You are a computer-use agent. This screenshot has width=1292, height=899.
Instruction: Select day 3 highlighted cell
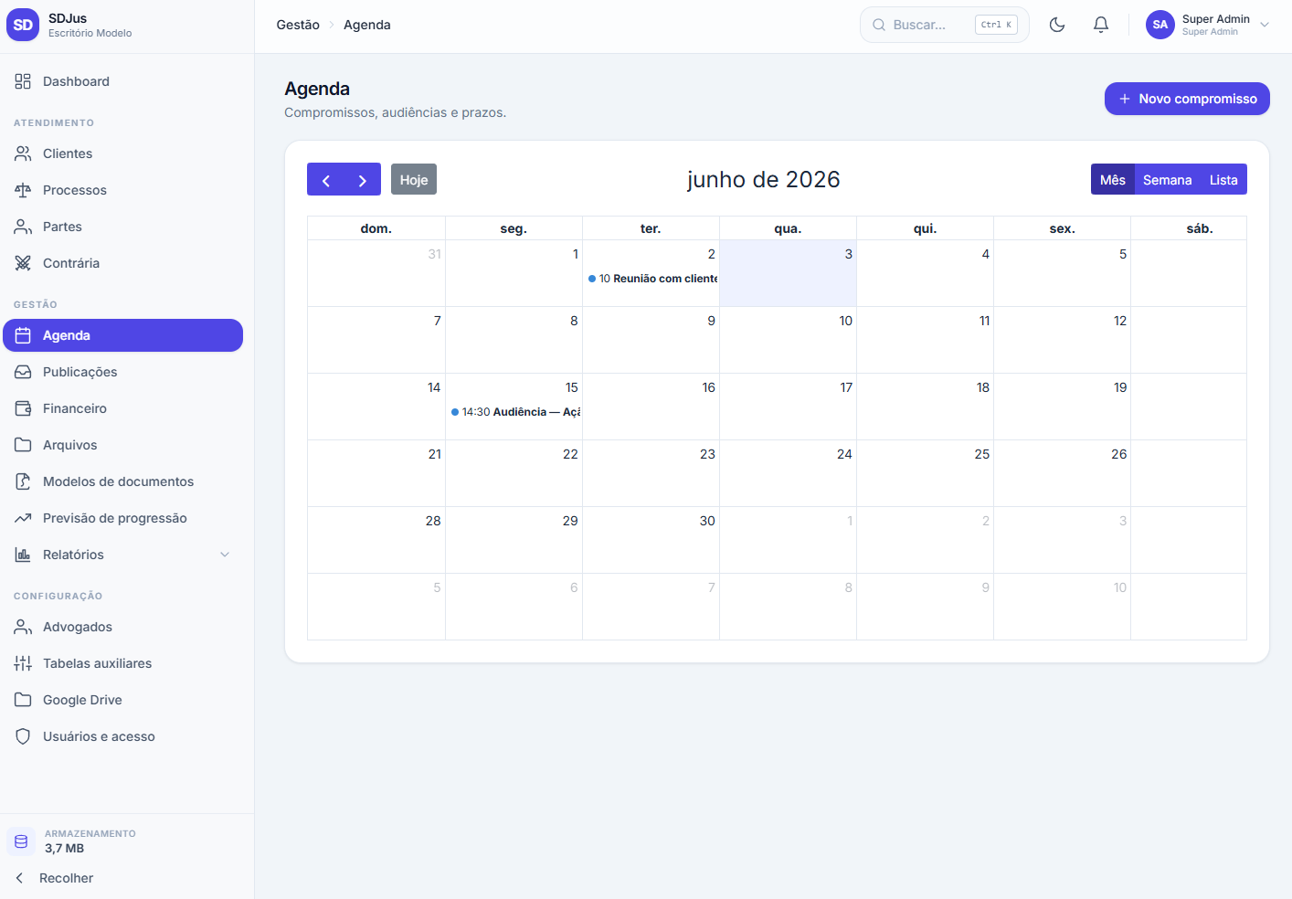pos(788,273)
